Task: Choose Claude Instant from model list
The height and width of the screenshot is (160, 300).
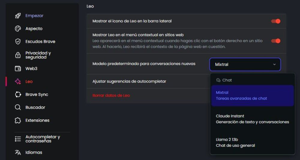Action: [x=252, y=119]
